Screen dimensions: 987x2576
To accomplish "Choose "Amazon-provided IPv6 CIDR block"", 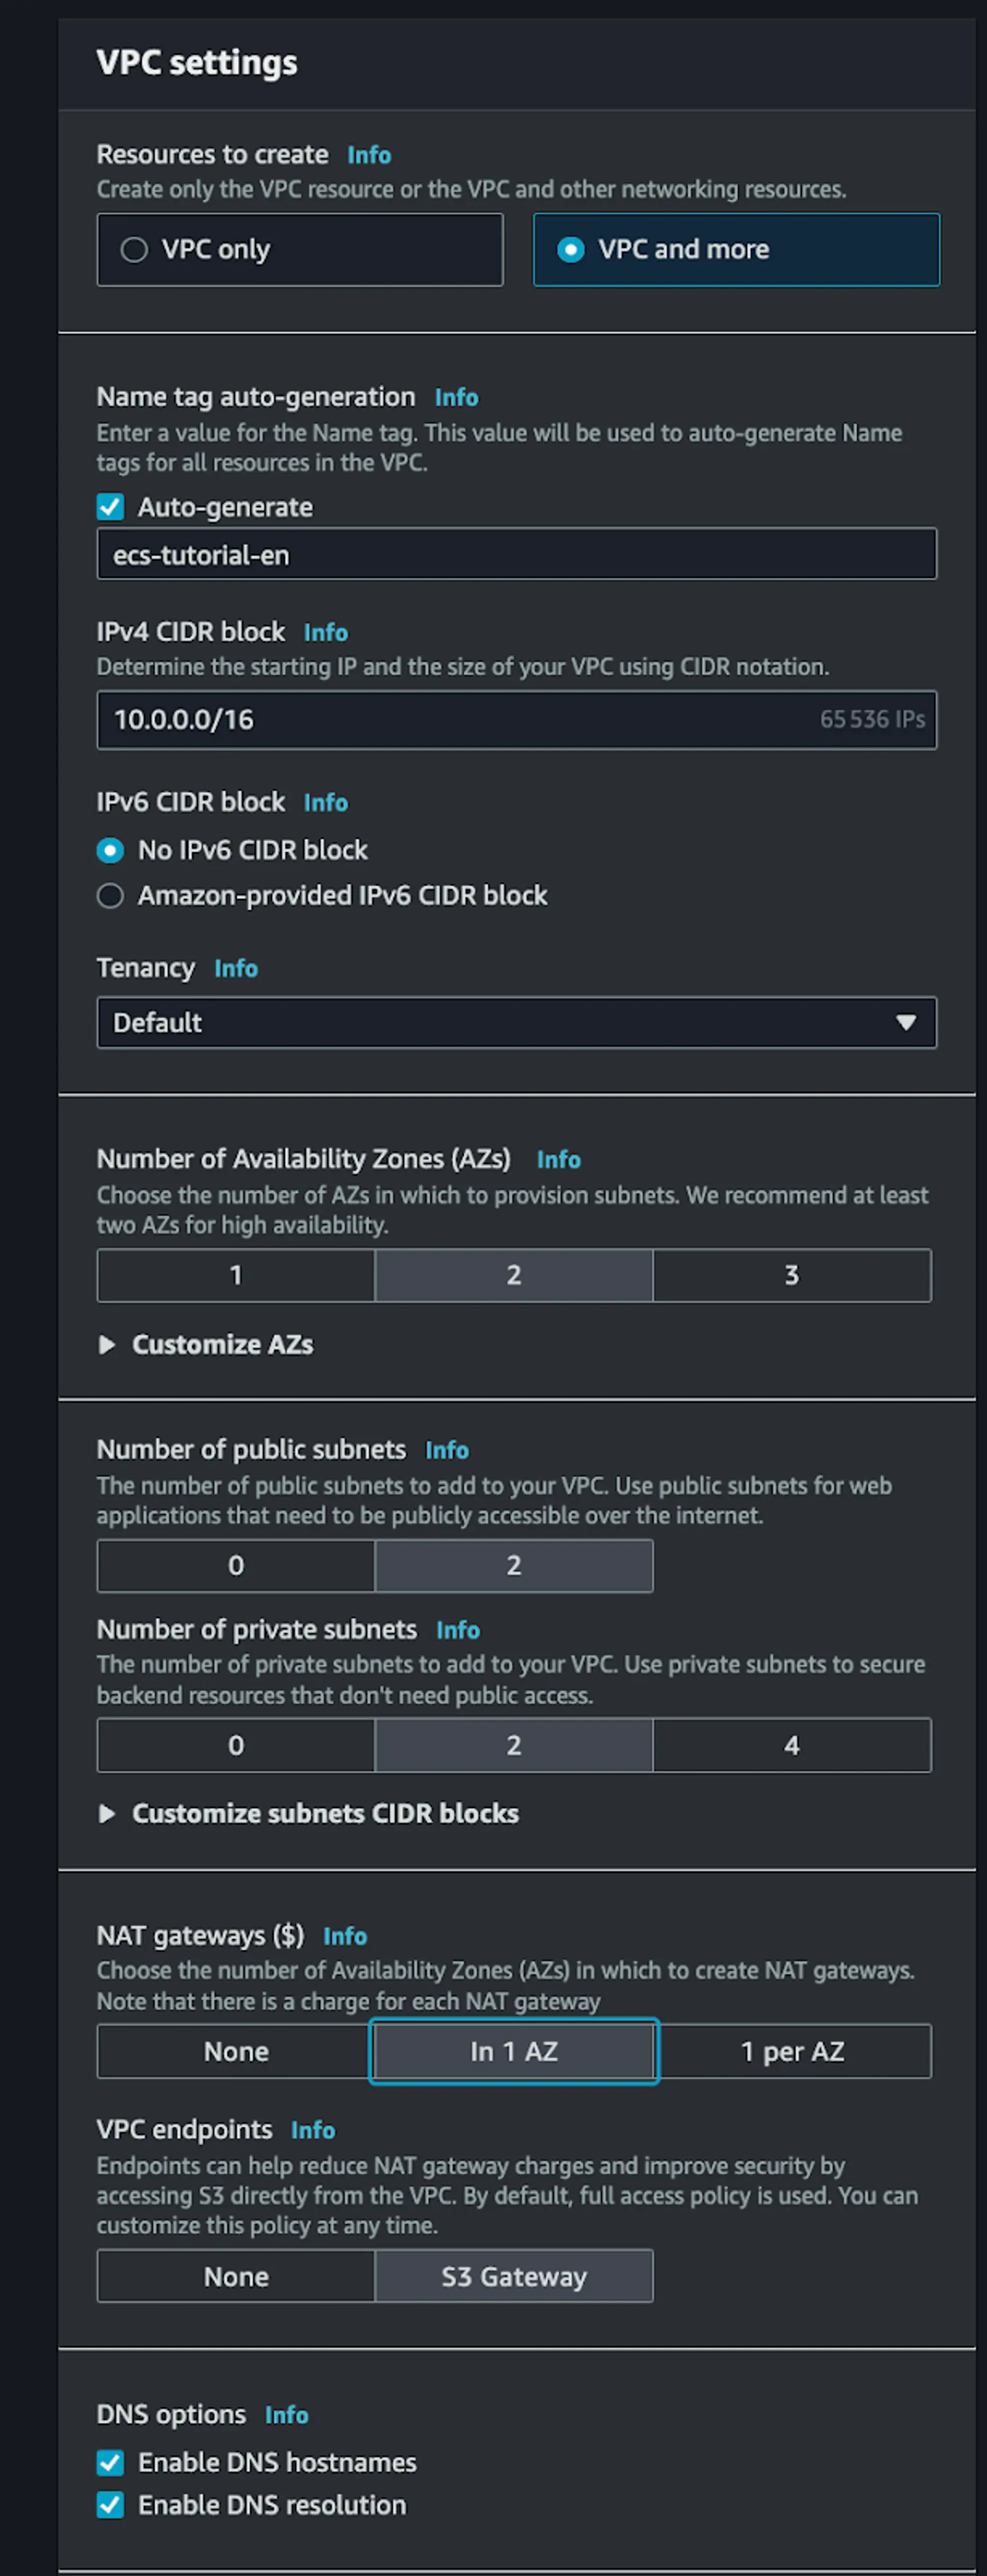I will pyautogui.click(x=110, y=896).
